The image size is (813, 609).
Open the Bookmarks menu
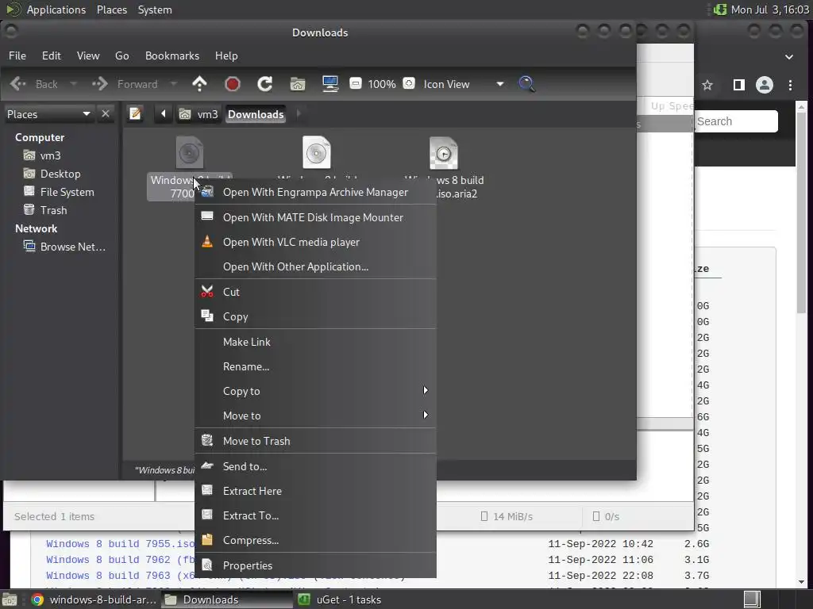pos(172,56)
